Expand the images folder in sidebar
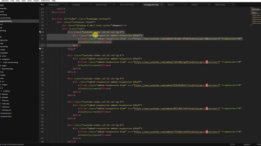Screen dimensions: 261x146 [x=4, y=85]
